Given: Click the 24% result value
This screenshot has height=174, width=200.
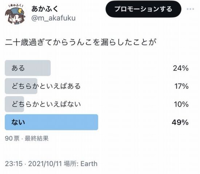Looking at the screenshot, I should click(181, 68).
